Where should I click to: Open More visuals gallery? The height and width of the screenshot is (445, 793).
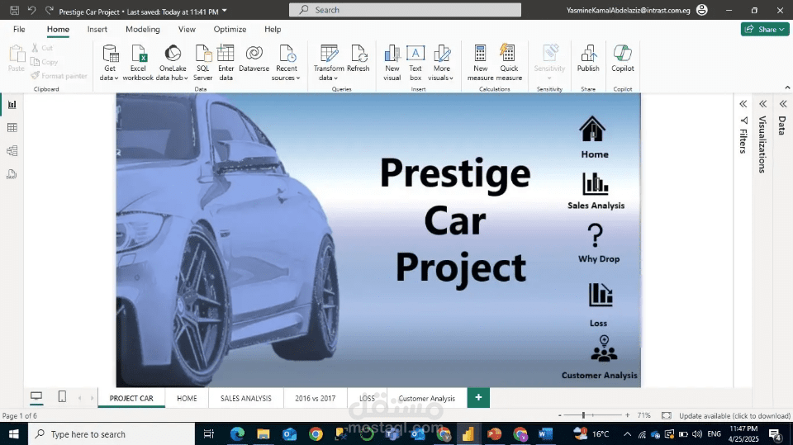click(x=441, y=63)
